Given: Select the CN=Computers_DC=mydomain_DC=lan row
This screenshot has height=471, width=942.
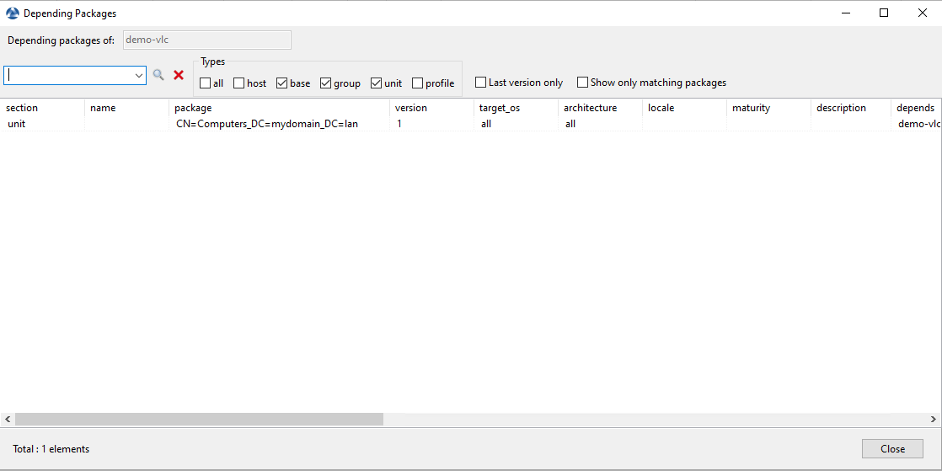Looking at the screenshot, I should tap(267, 124).
